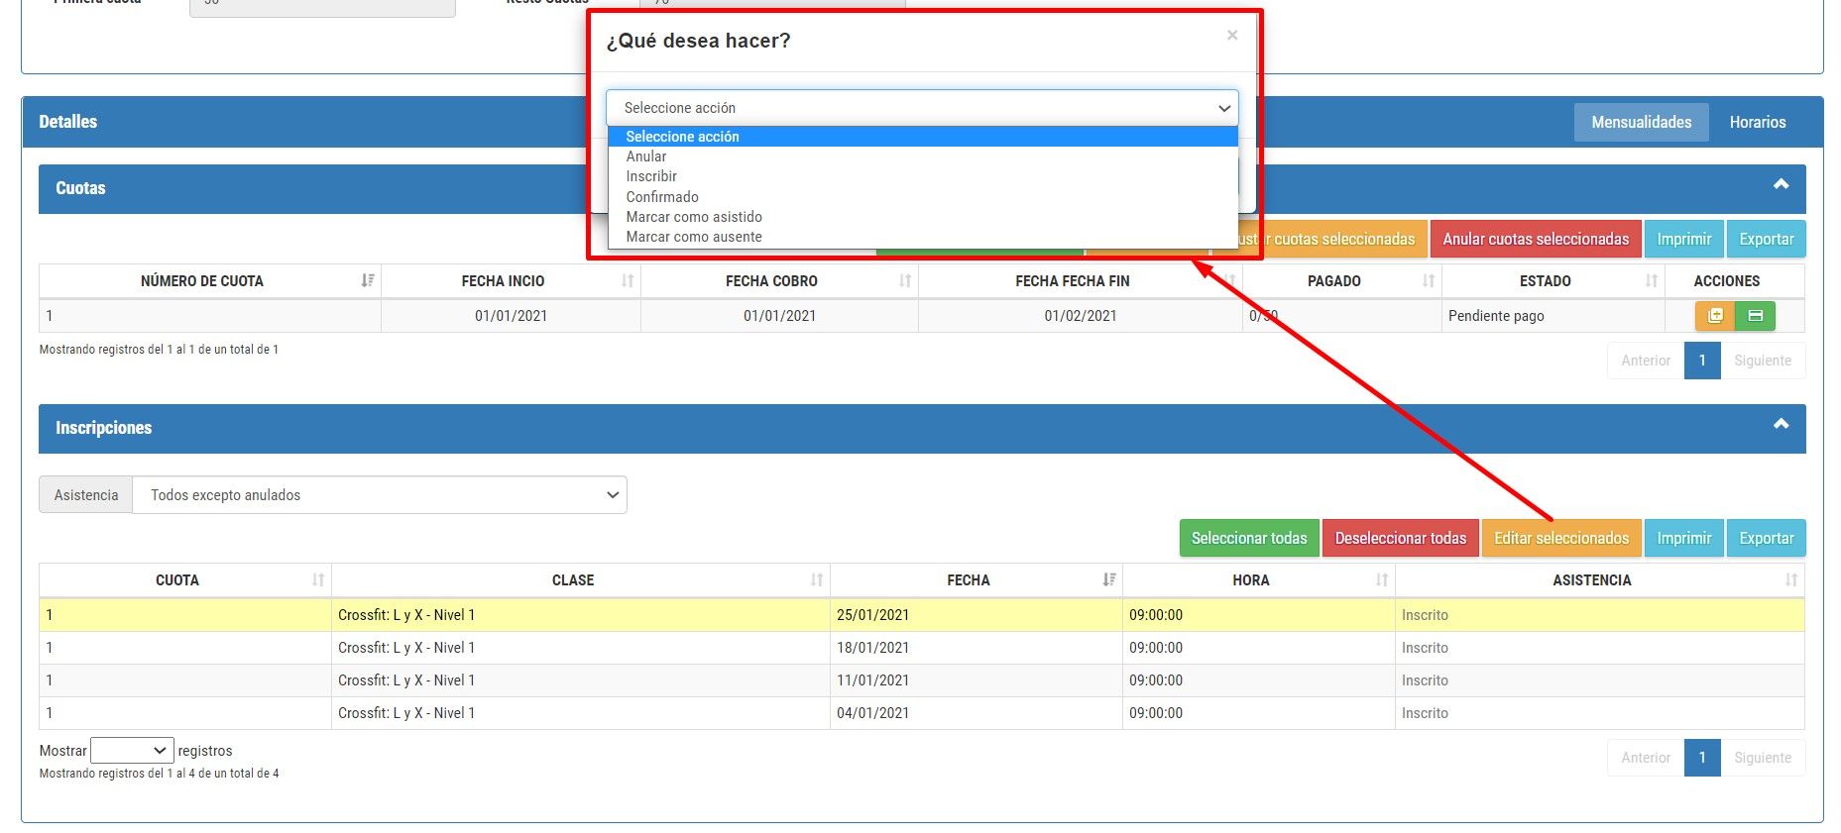Click Exportar button in Cuotas section
This screenshot has width=1841, height=833.
tap(1766, 239)
